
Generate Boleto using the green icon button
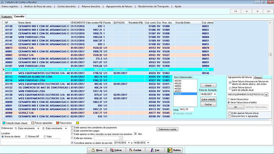click(x=174, y=150)
